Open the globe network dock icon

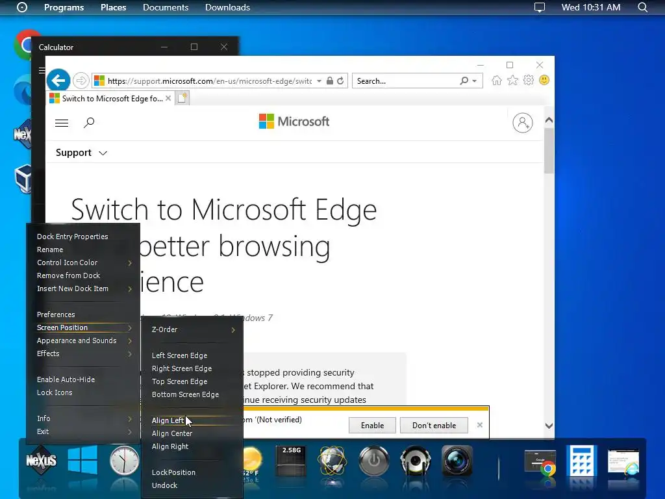pos(332,461)
